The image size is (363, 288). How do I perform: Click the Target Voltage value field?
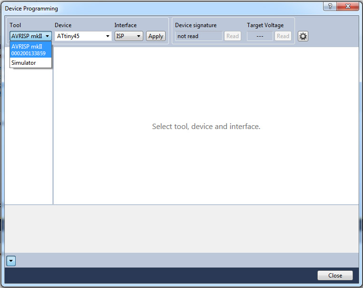(260, 36)
